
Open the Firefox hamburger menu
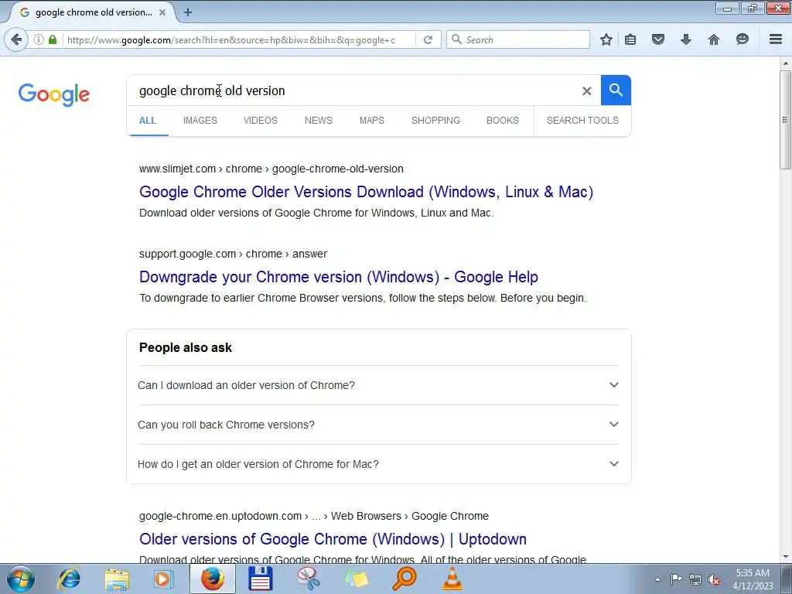(775, 39)
